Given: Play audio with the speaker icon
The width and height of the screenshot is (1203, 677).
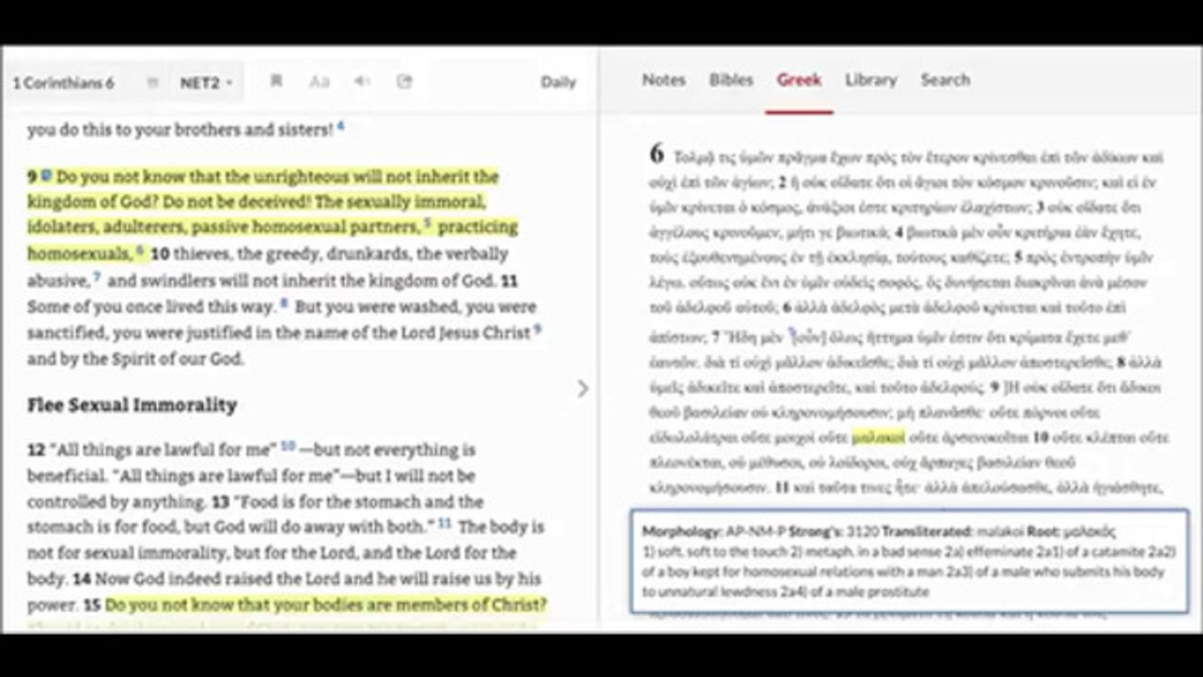Looking at the screenshot, I should (x=362, y=82).
